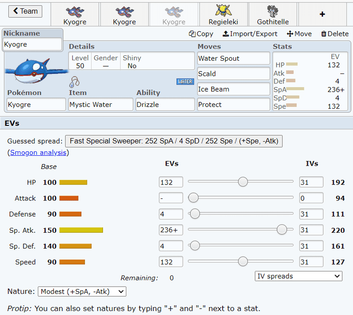The height and width of the screenshot is (315, 353).
Task: Apply guessed spread Fast Special Sweeper
Action: pos(174,141)
